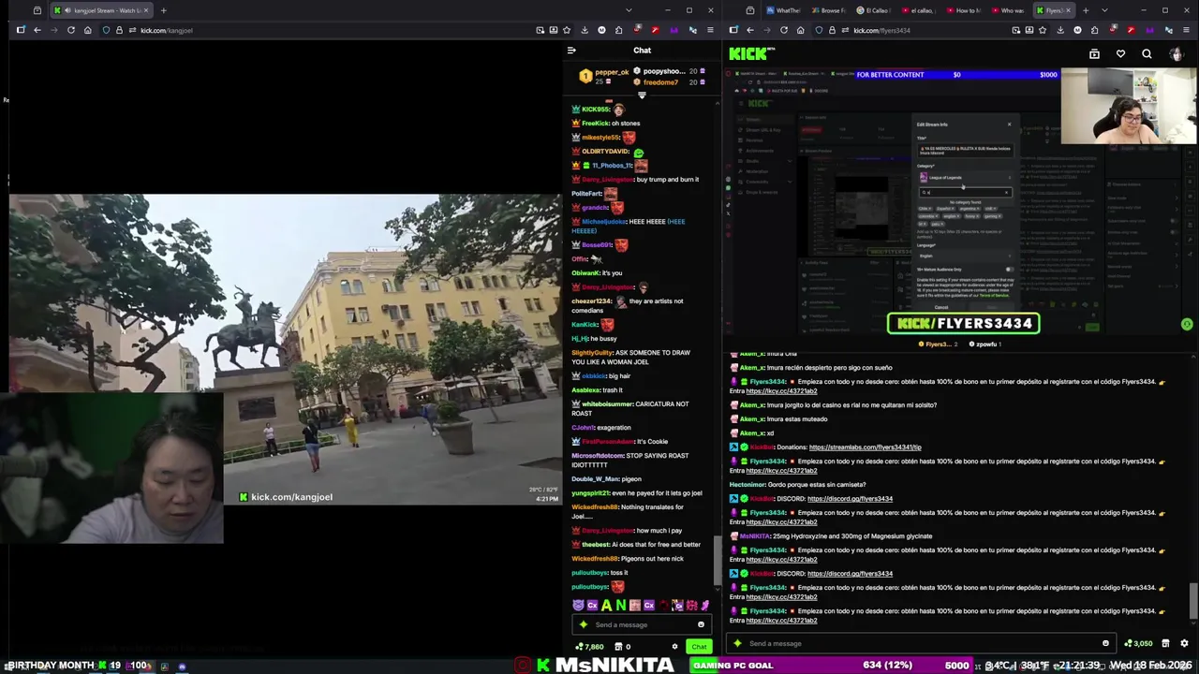Switch to the 'el callao' YouTube tab
1199x674 pixels.
click(x=918, y=10)
